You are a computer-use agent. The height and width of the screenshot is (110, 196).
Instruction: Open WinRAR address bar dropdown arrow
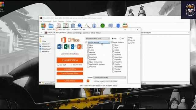[189, 33]
